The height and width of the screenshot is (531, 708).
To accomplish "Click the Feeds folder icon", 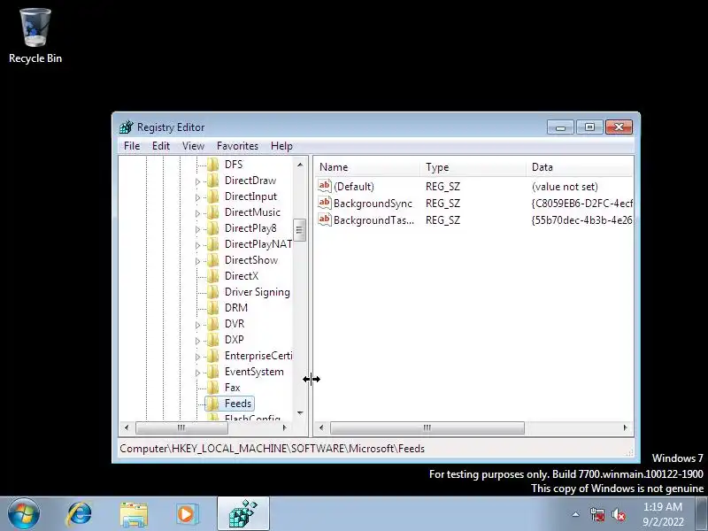I will point(212,404).
